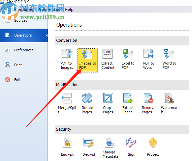This screenshot has width=192, height=161.
Task: Open the File menu
Action: pos(4,10)
